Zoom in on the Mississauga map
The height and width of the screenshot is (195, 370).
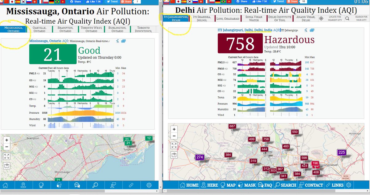(x=6, y=140)
